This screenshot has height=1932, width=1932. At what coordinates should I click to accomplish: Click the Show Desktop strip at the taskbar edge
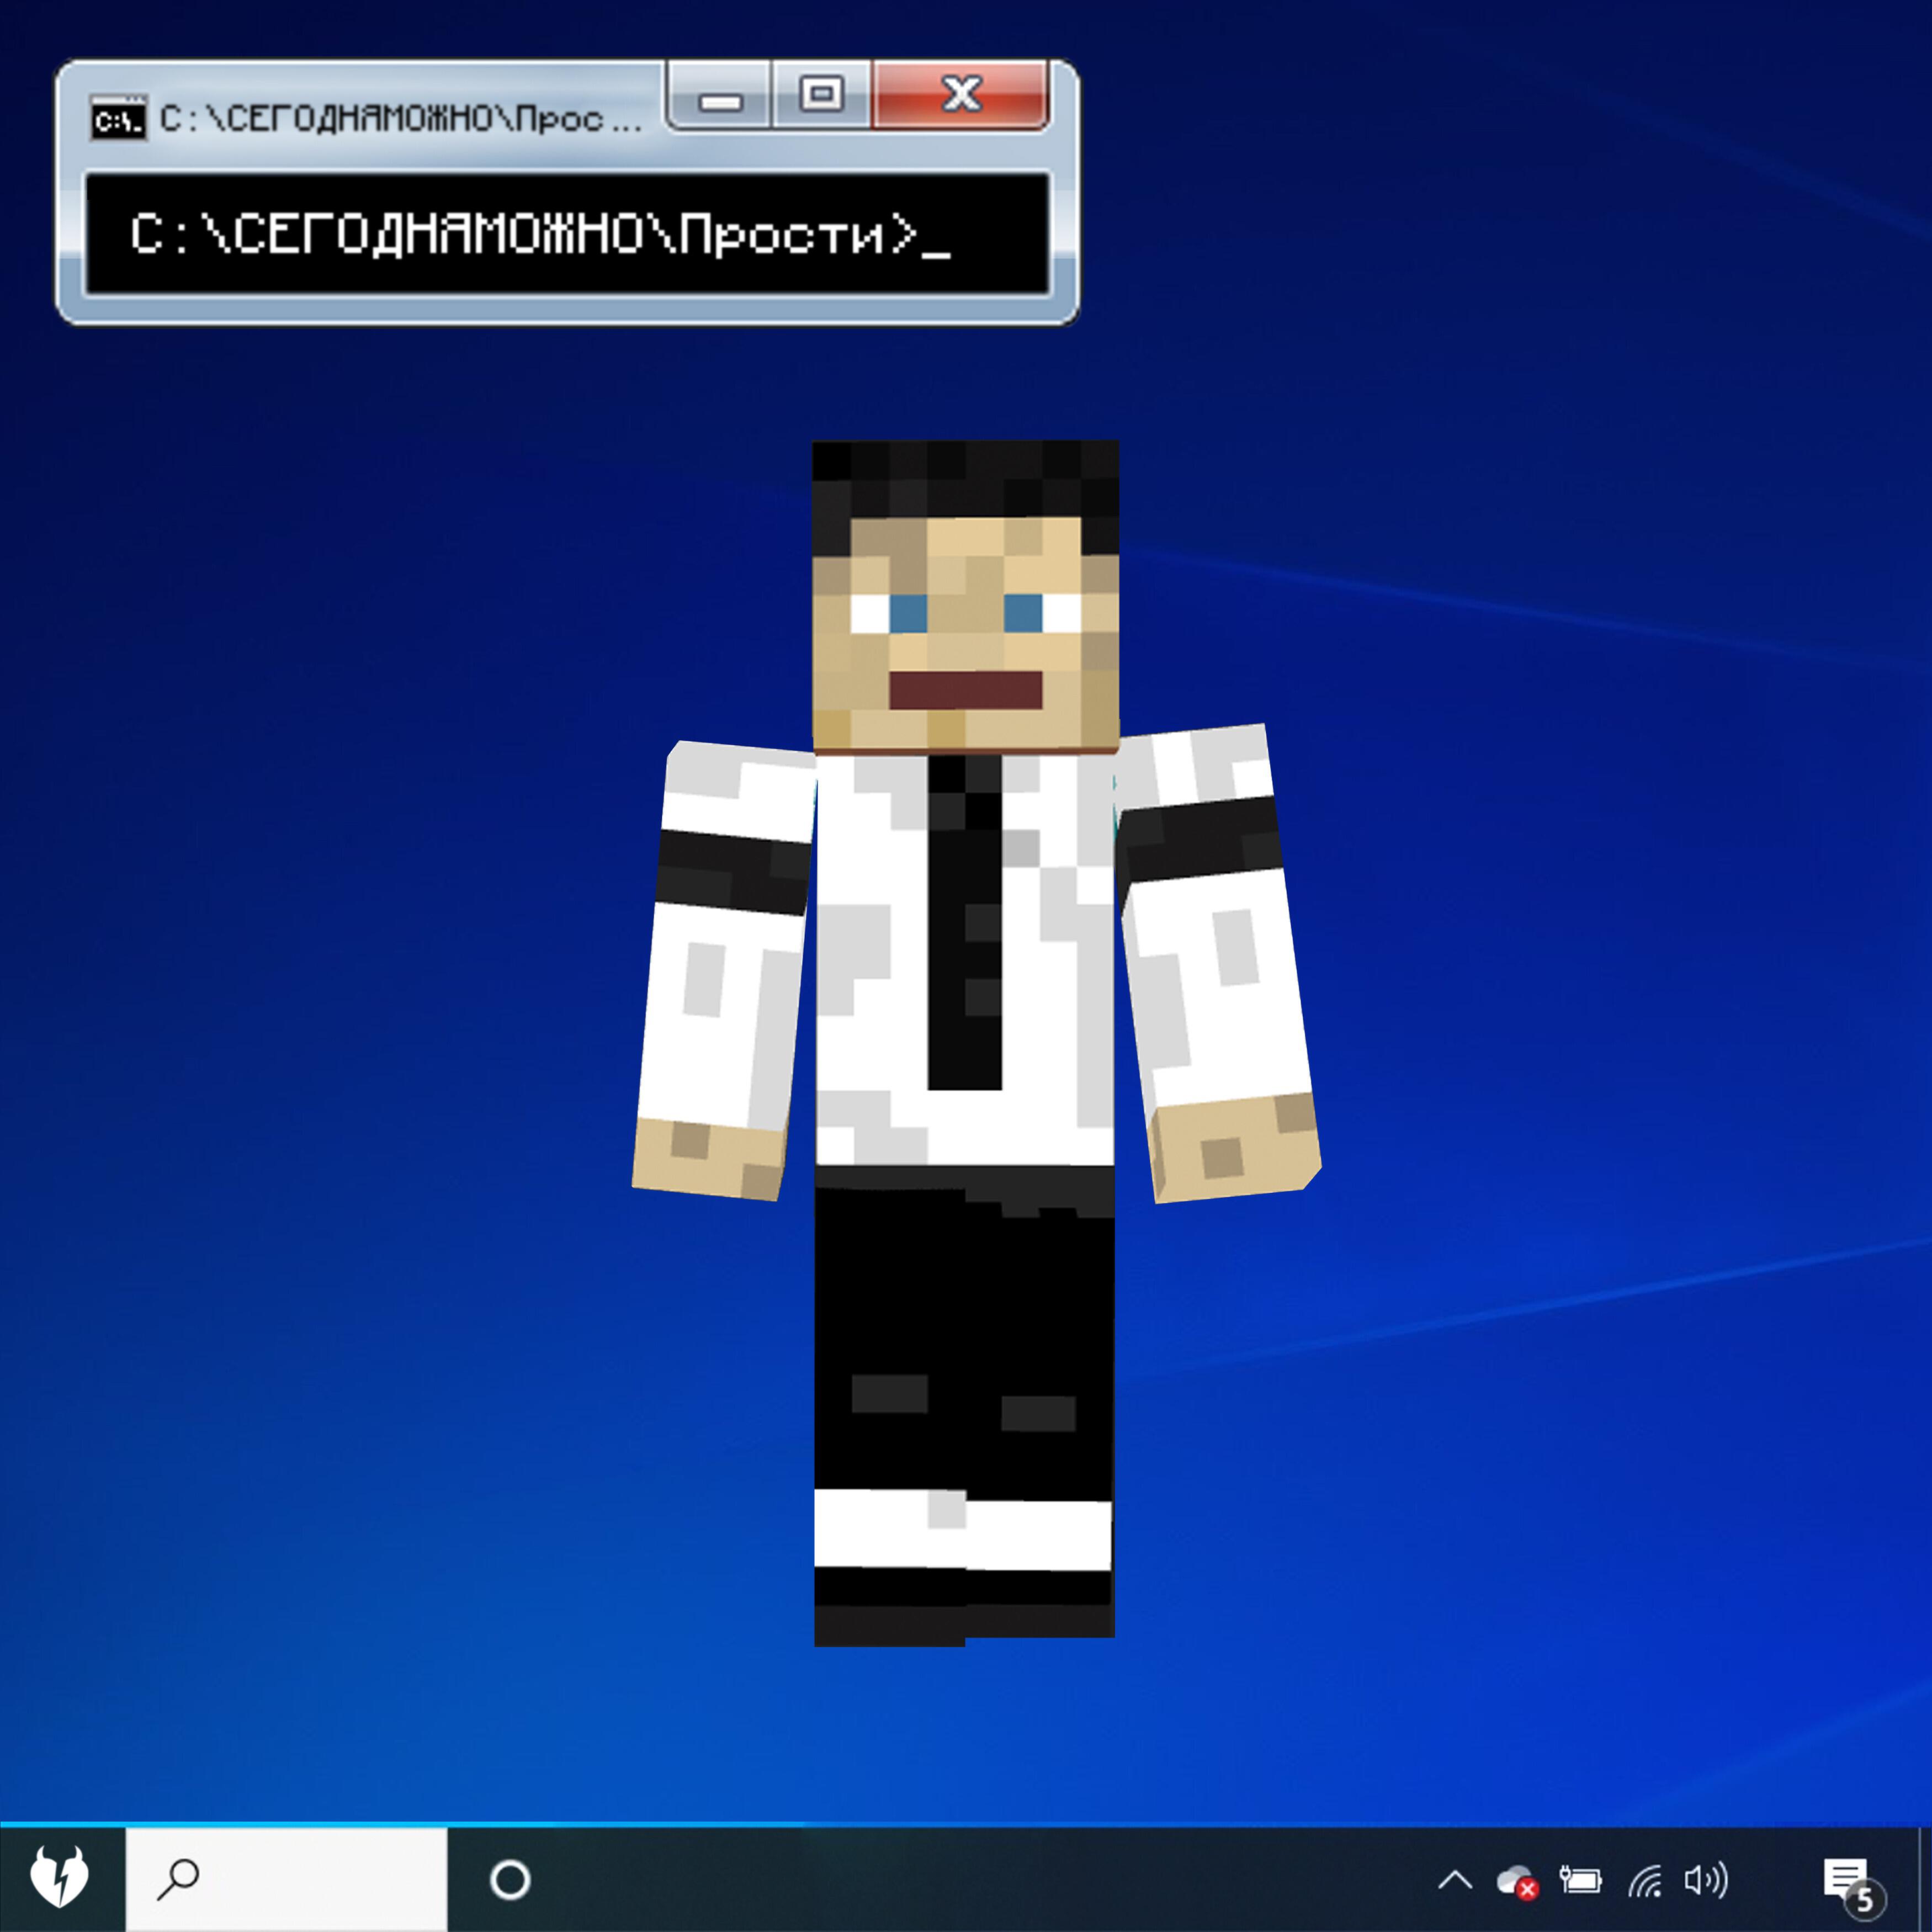(1925, 1880)
